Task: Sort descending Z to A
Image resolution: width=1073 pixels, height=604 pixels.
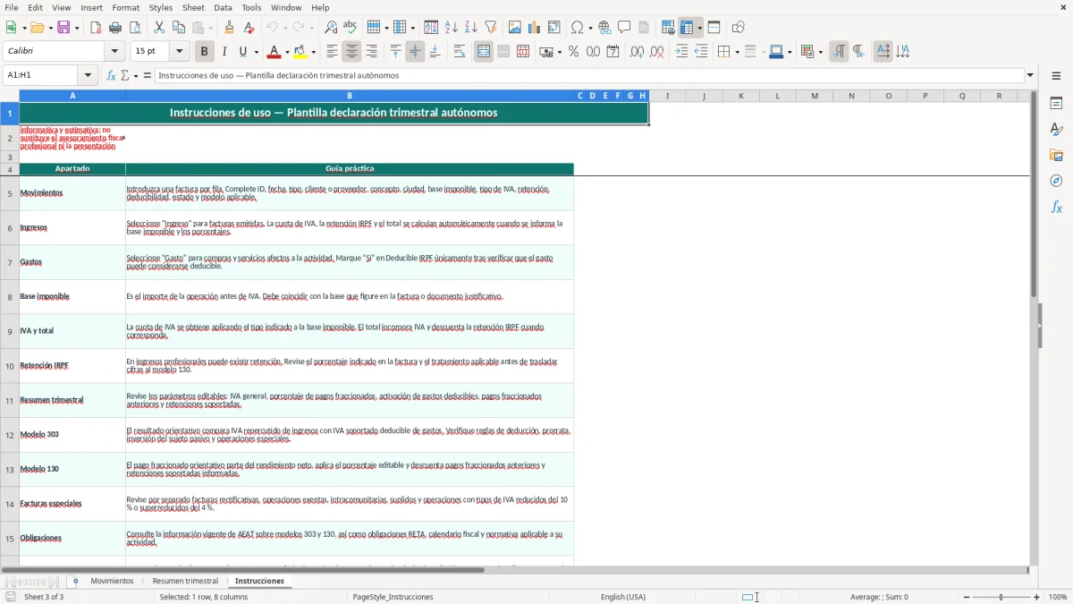Action: tap(470, 28)
